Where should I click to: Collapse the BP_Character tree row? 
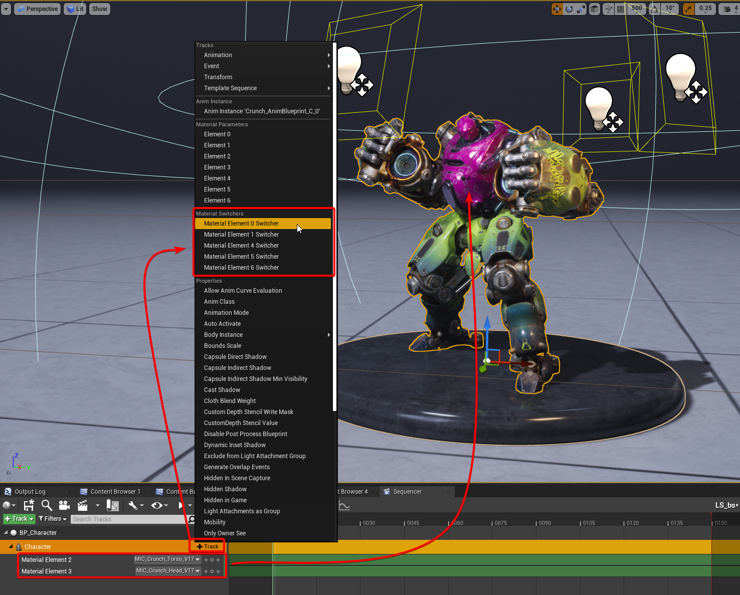tap(6, 533)
